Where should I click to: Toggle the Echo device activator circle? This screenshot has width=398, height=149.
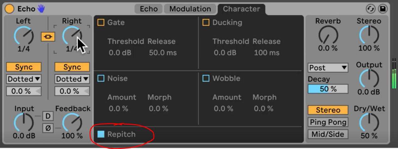click(x=9, y=9)
